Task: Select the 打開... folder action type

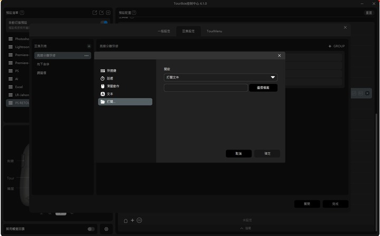Action: point(125,101)
